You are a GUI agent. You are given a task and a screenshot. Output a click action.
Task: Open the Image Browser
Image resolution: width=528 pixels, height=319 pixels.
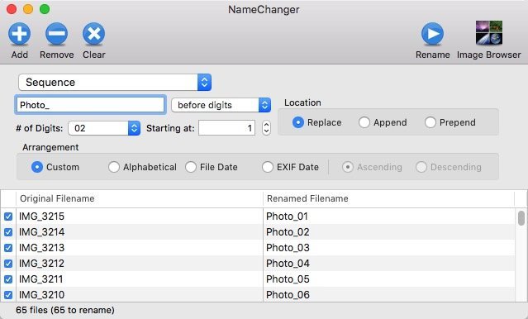tap(489, 33)
